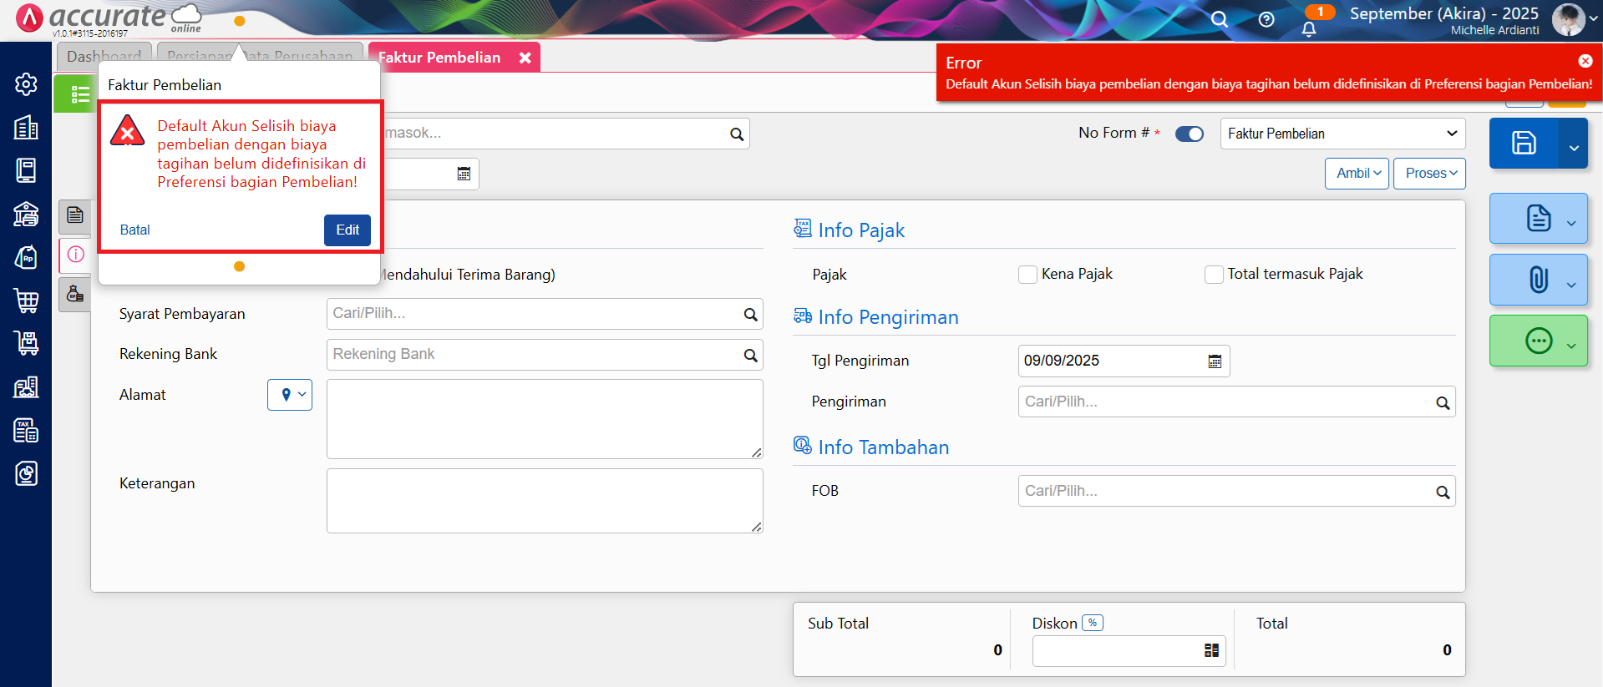Check the Total termasuk Pajak box

tap(1214, 275)
